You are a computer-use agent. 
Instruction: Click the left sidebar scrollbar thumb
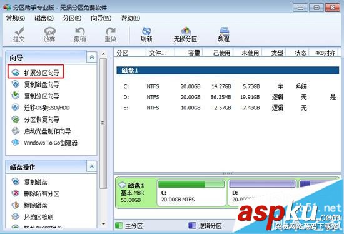point(103,123)
